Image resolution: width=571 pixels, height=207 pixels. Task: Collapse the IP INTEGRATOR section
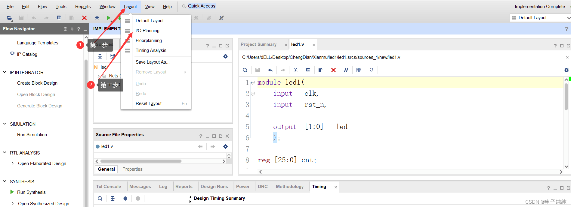tap(5, 72)
